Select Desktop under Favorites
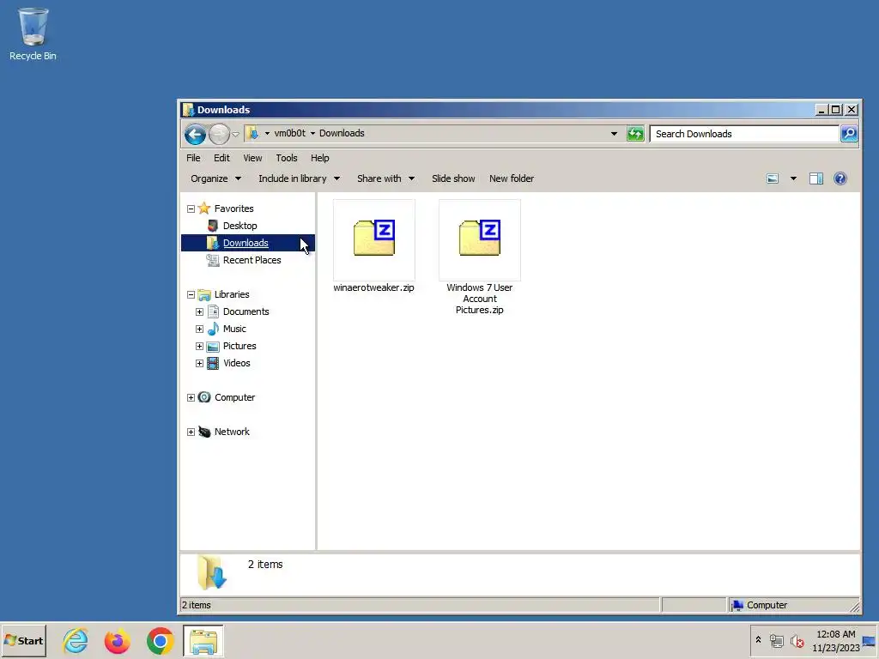The height and width of the screenshot is (659, 879). [240, 226]
